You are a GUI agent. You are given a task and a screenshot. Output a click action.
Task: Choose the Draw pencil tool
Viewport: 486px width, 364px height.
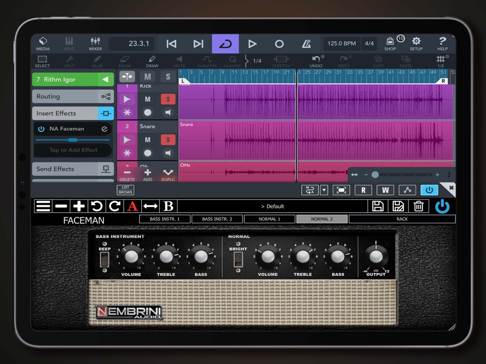click(x=152, y=61)
